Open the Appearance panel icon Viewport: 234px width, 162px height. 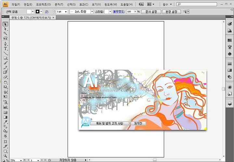[x=230, y=87]
